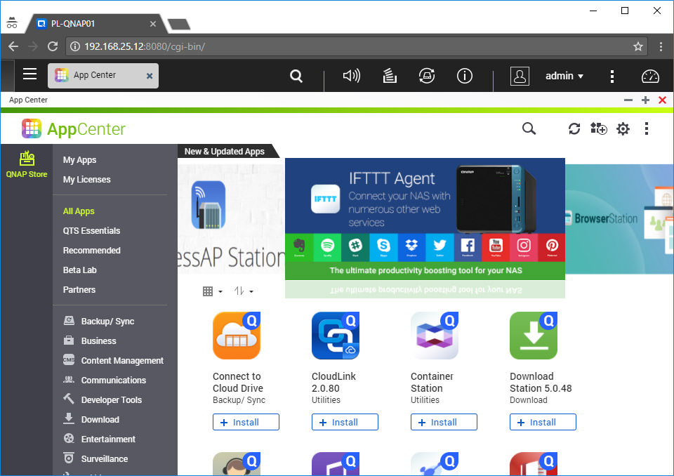The height and width of the screenshot is (476, 674).
Task: Open Backup/ Sync category
Action: (x=99, y=322)
